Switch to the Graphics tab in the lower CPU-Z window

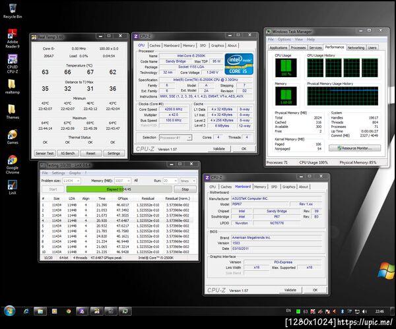(288, 187)
